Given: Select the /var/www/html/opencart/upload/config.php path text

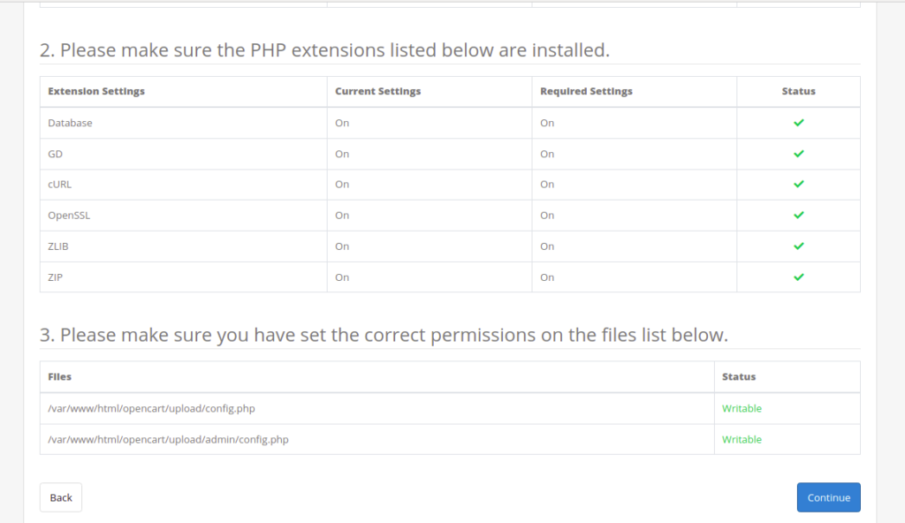Looking at the screenshot, I should 151,408.
